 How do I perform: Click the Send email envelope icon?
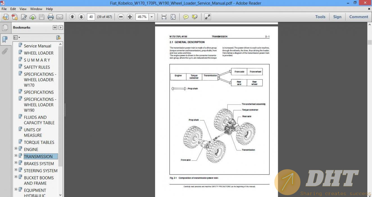pos(60,17)
